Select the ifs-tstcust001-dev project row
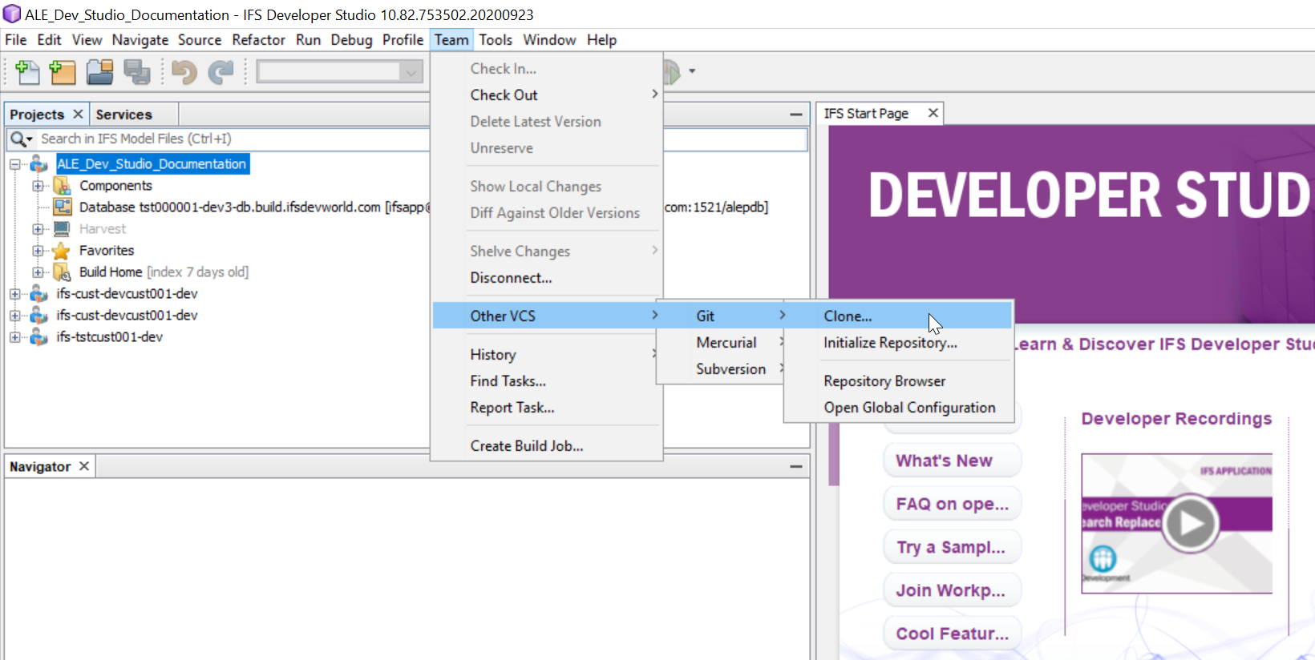The width and height of the screenshot is (1315, 660). click(x=109, y=337)
